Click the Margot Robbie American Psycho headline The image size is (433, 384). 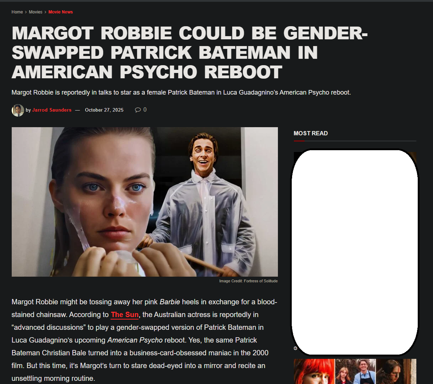190,53
